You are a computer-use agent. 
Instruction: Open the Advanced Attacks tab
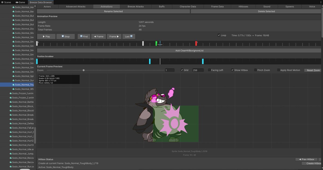click(75, 6)
